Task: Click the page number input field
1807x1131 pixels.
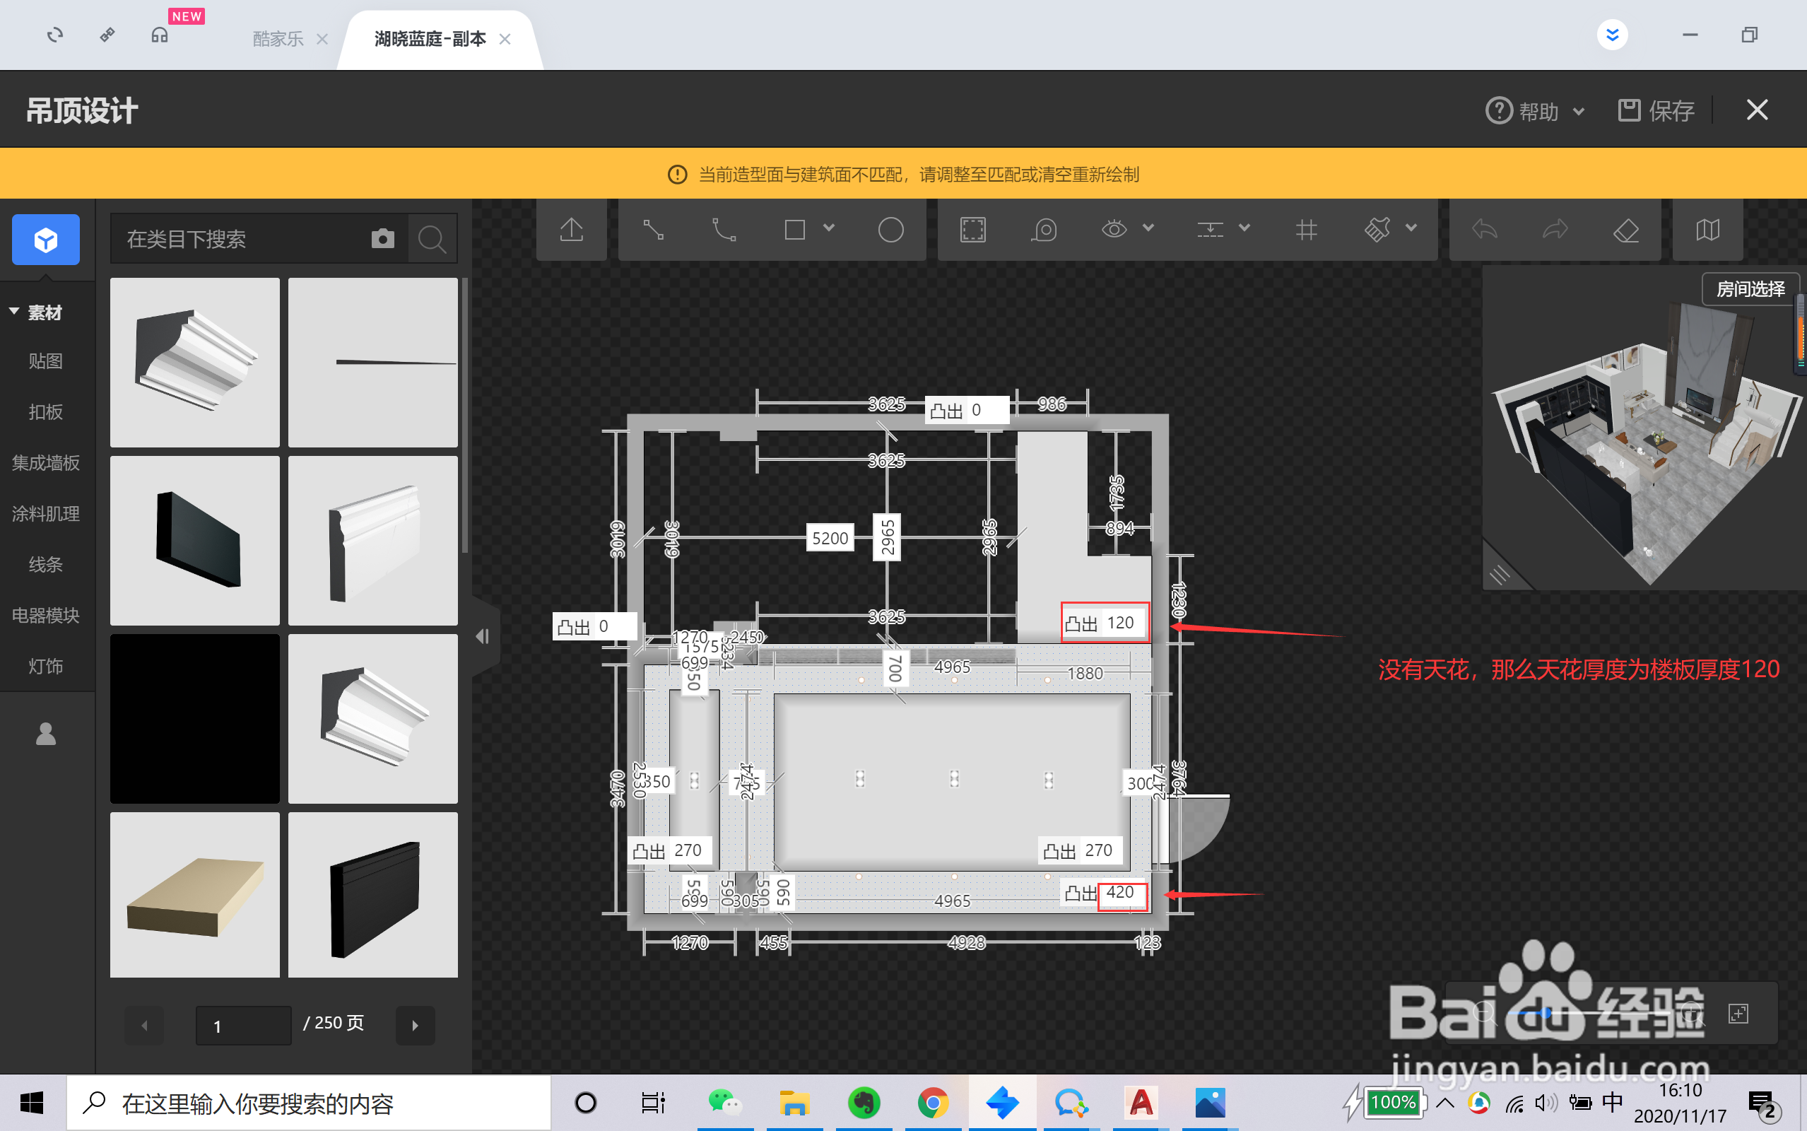Action: click(x=243, y=1026)
